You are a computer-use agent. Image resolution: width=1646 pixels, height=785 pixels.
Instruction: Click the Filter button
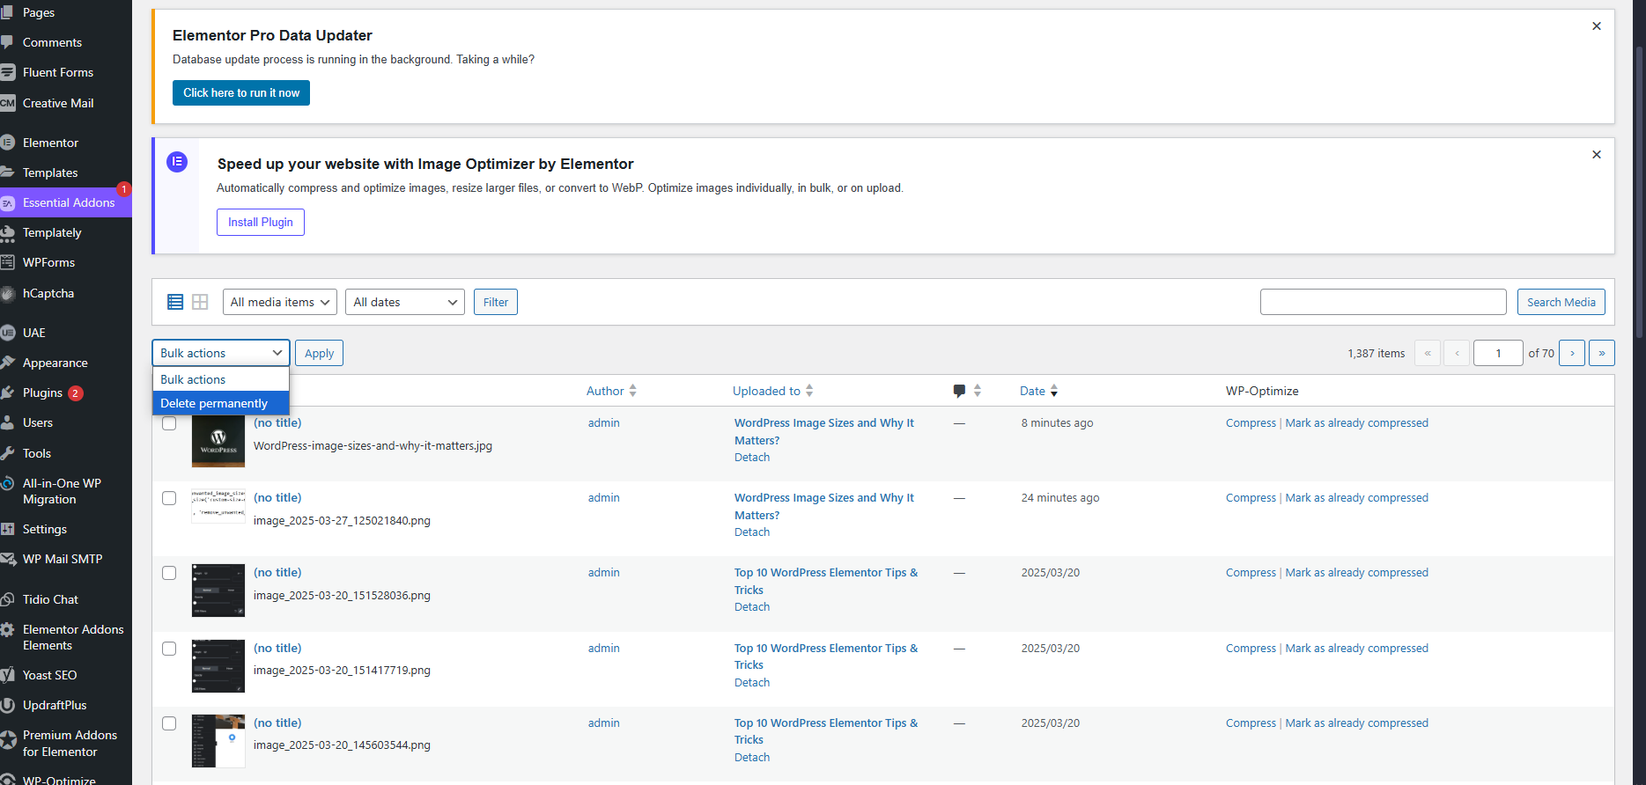coord(496,302)
